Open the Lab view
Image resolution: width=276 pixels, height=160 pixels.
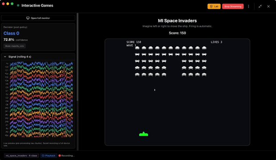pos(214,6)
